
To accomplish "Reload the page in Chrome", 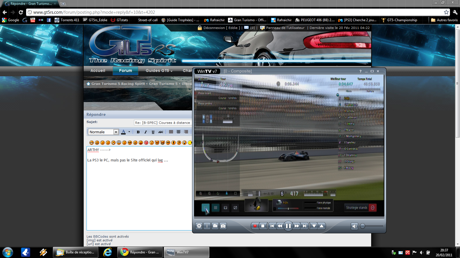I will click(21, 12).
